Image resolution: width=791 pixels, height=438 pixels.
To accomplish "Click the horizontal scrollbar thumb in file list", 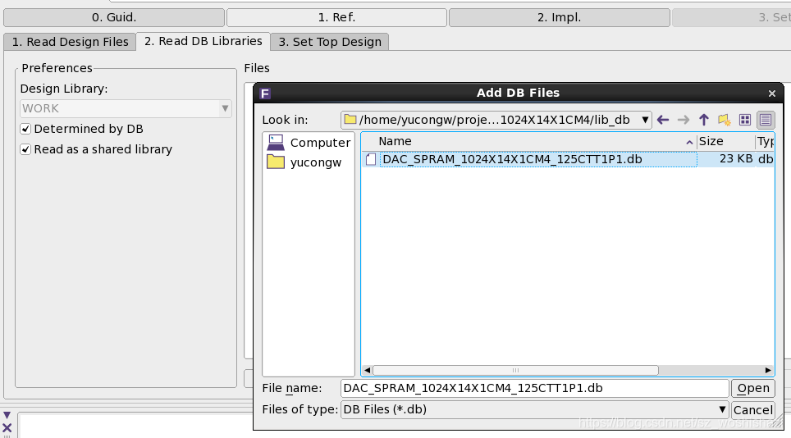I will [515, 371].
